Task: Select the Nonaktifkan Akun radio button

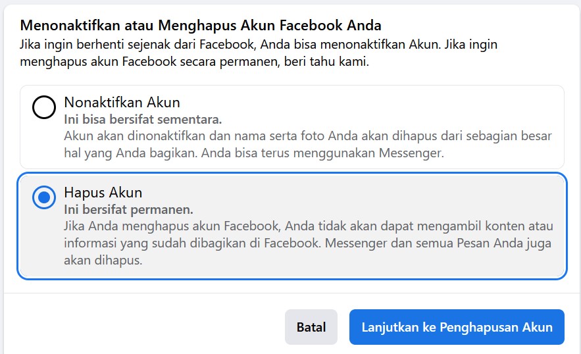Action: click(44, 107)
